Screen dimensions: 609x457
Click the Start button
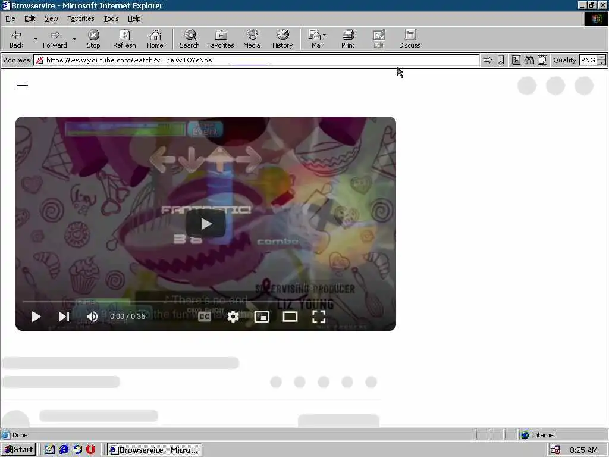pos(18,450)
